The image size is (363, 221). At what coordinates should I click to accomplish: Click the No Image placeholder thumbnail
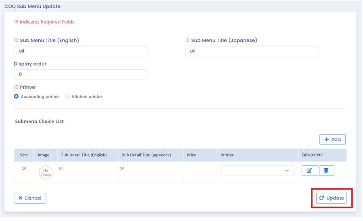tap(46, 173)
